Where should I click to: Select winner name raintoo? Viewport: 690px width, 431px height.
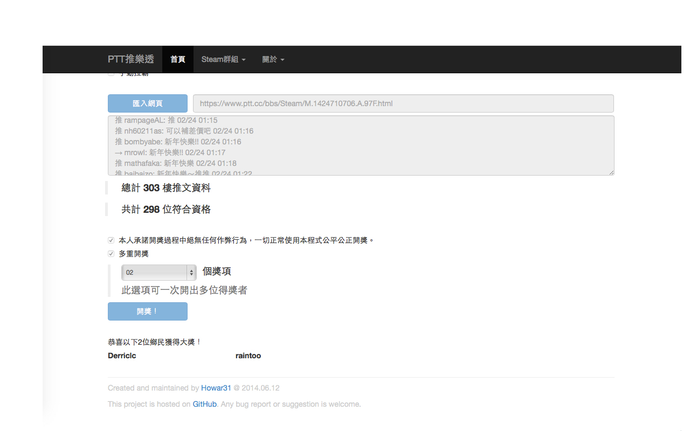[x=248, y=356]
